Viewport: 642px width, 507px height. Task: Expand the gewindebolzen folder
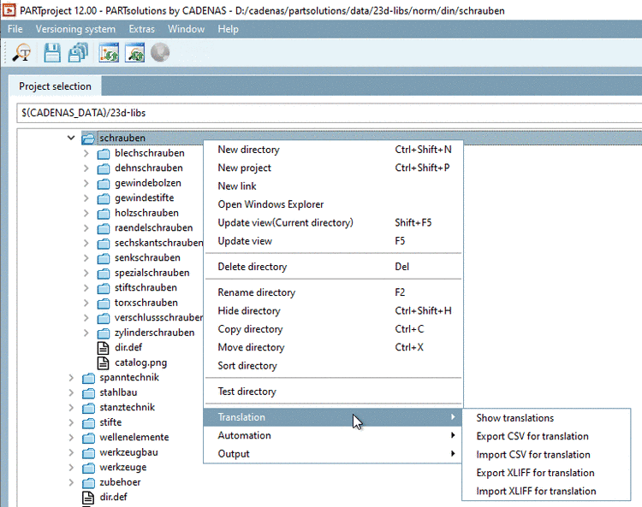[86, 183]
